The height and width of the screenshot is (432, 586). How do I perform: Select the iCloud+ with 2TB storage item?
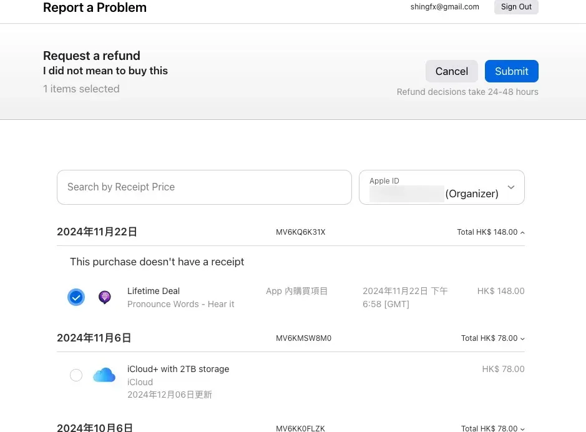pos(76,375)
